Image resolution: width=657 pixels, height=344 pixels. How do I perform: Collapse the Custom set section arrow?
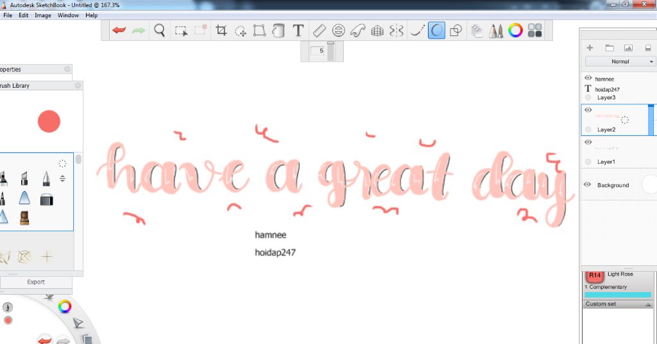pyautogui.click(x=648, y=305)
